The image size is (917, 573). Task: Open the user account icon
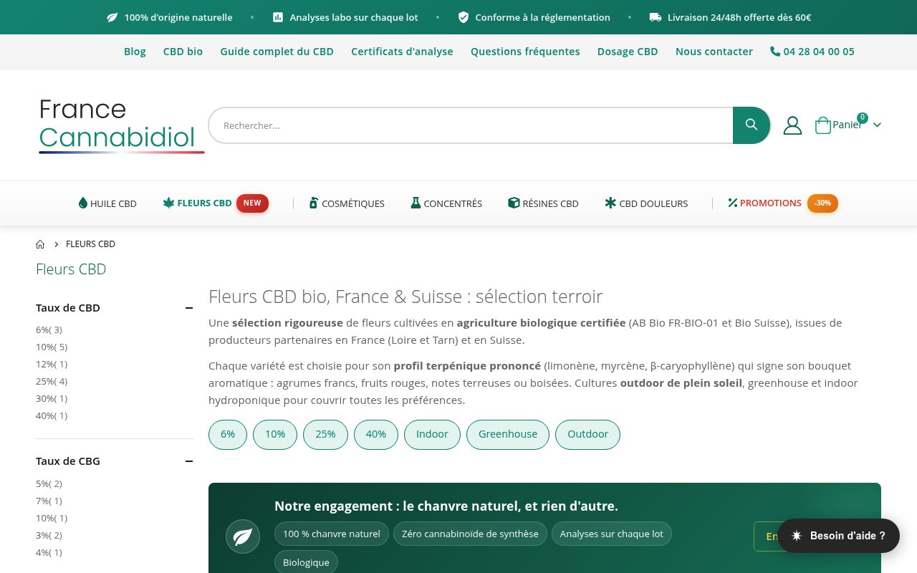[792, 125]
